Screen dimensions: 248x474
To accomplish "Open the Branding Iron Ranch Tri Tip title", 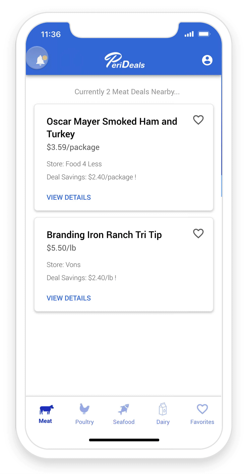I will pyautogui.click(x=104, y=235).
